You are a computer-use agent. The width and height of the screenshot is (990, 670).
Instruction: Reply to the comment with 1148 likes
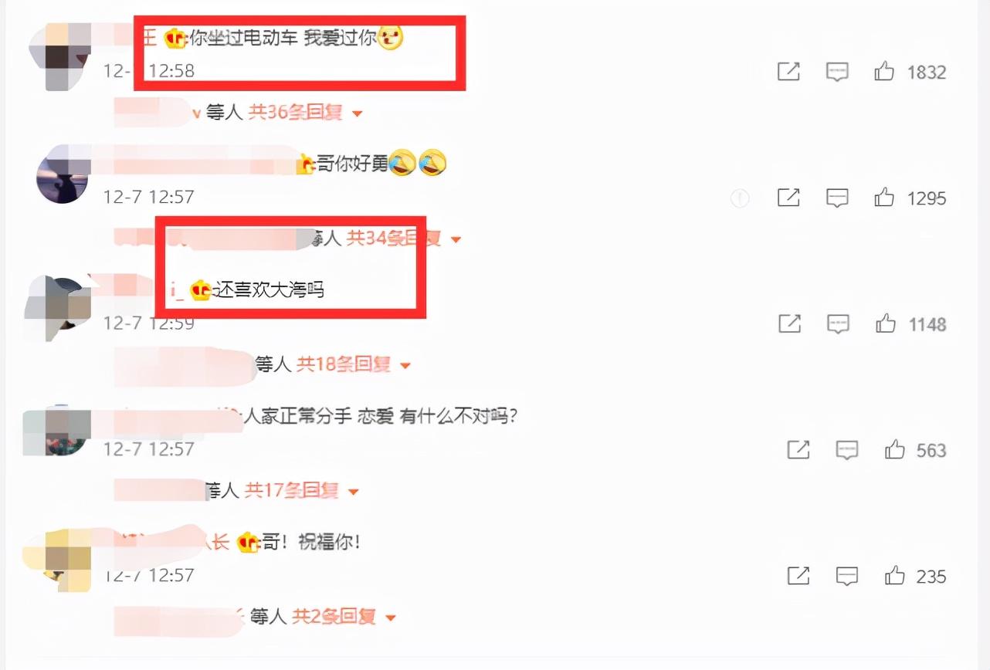(x=839, y=324)
